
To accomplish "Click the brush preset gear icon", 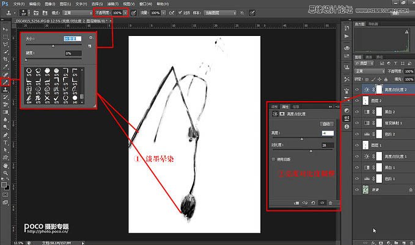I will (x=91, y=37).
